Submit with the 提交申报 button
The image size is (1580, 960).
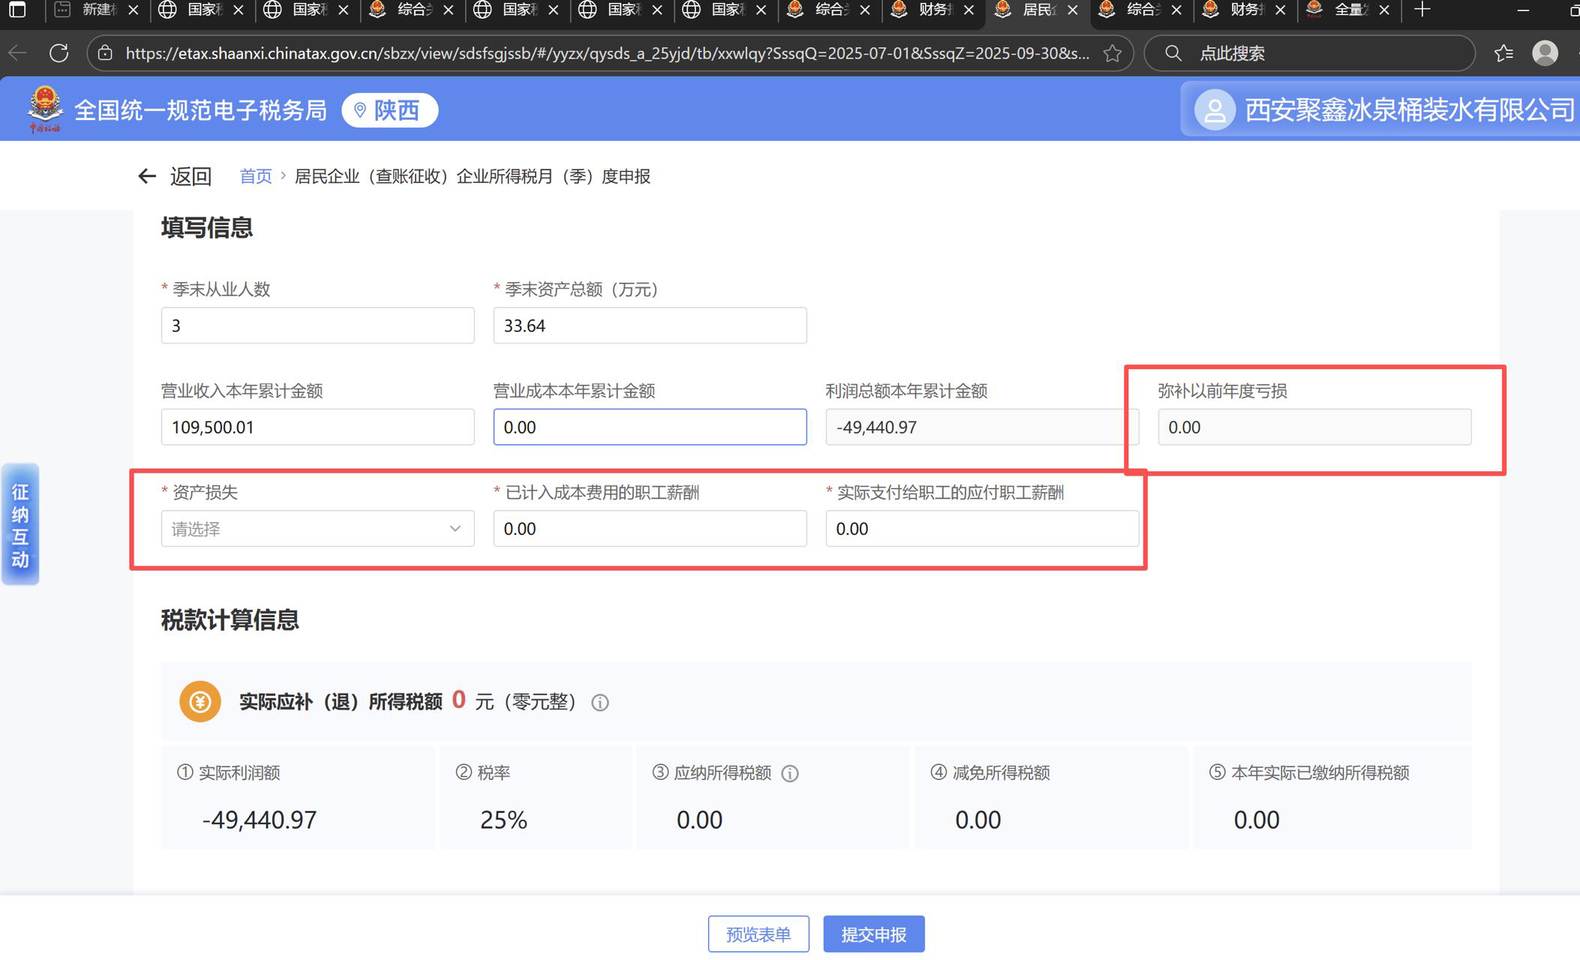click(x=873, y=934)
